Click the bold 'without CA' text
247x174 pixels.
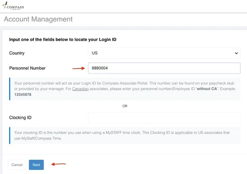point(207,89)
